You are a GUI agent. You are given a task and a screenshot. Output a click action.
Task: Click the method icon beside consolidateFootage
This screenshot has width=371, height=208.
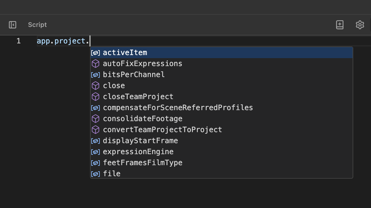[x=95, y=118]
